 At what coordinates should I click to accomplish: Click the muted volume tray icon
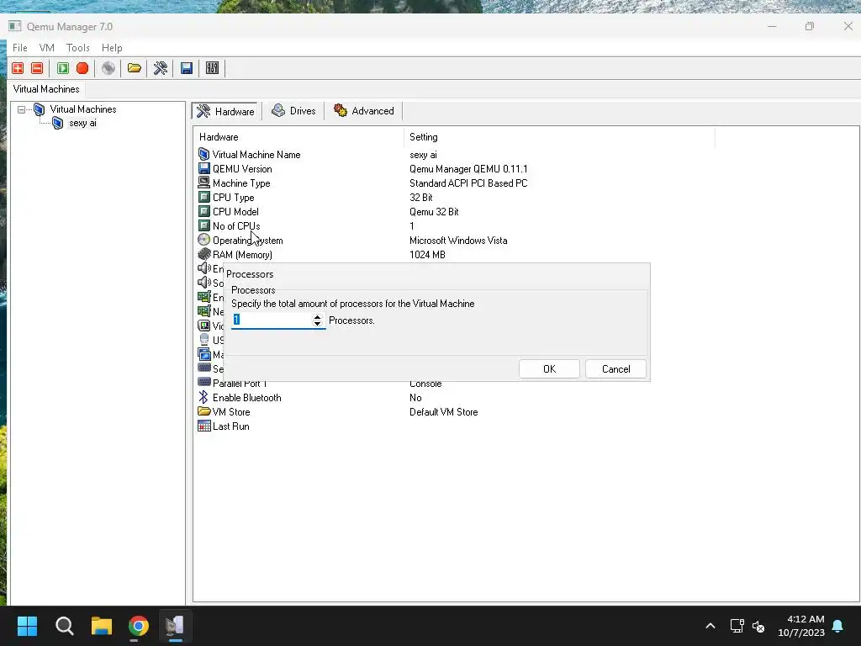[x=758, y=626]
